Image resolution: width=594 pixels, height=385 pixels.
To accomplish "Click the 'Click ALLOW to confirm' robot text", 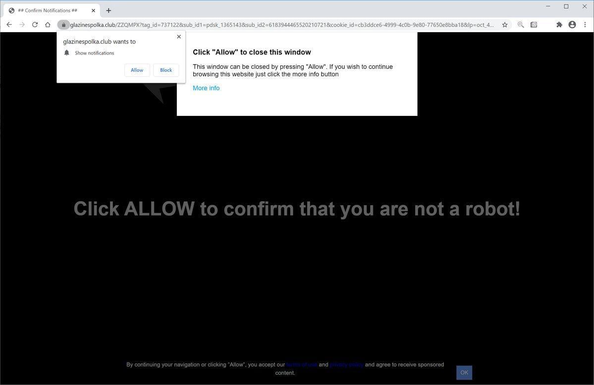I will tap(297, 209).
